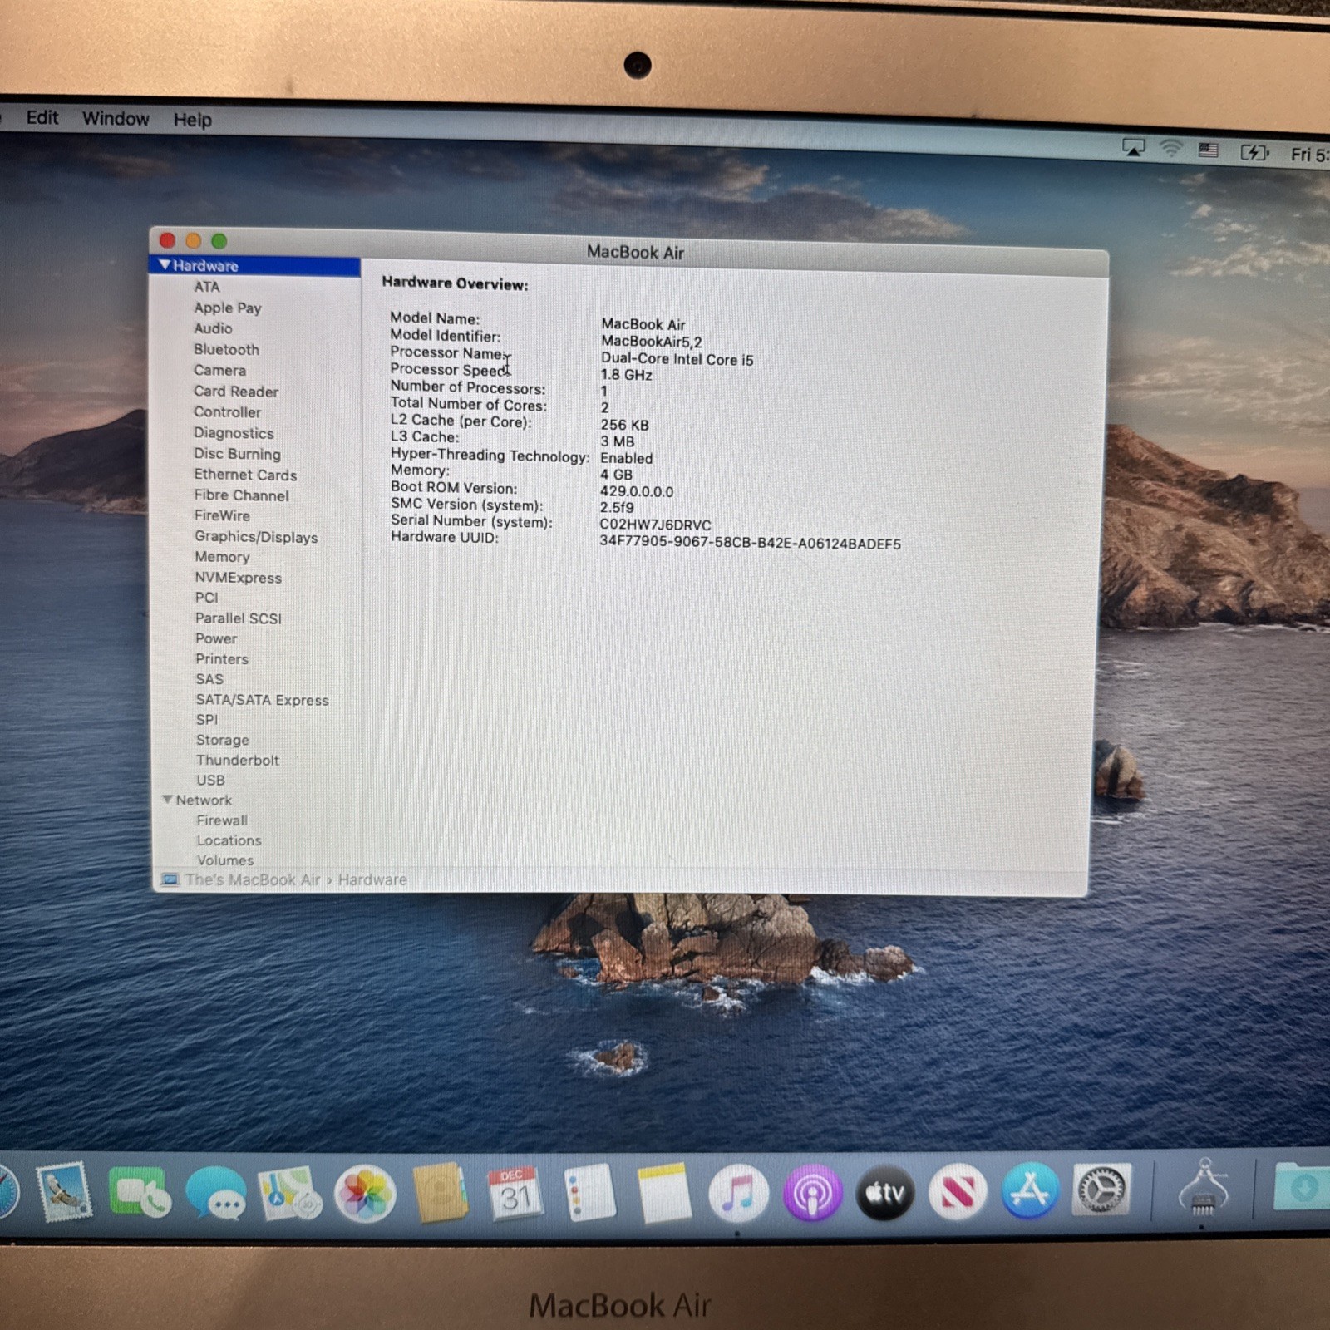Open Contacts from the Dock

coord(440,1194)
